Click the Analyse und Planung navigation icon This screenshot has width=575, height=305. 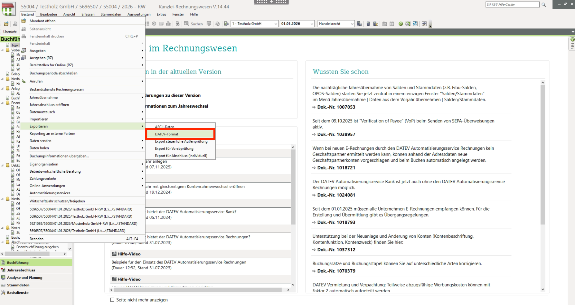3,277
